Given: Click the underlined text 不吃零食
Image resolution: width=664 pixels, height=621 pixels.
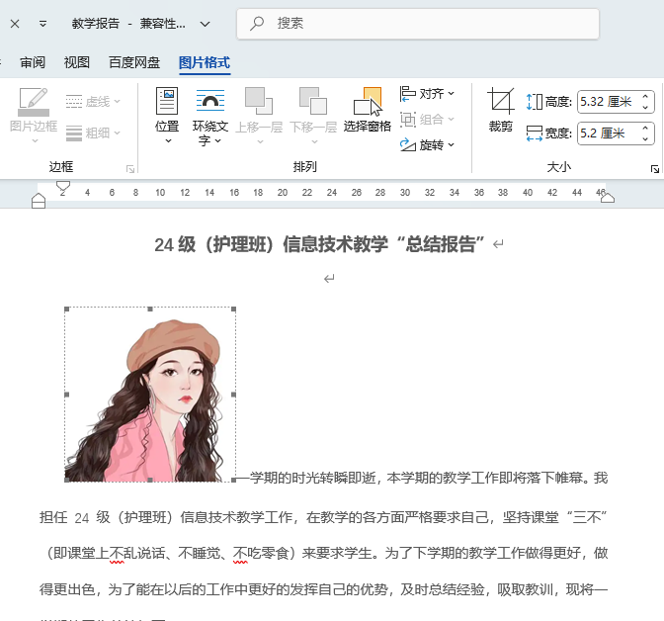Looking at the screenshot, I should point(261,553).
